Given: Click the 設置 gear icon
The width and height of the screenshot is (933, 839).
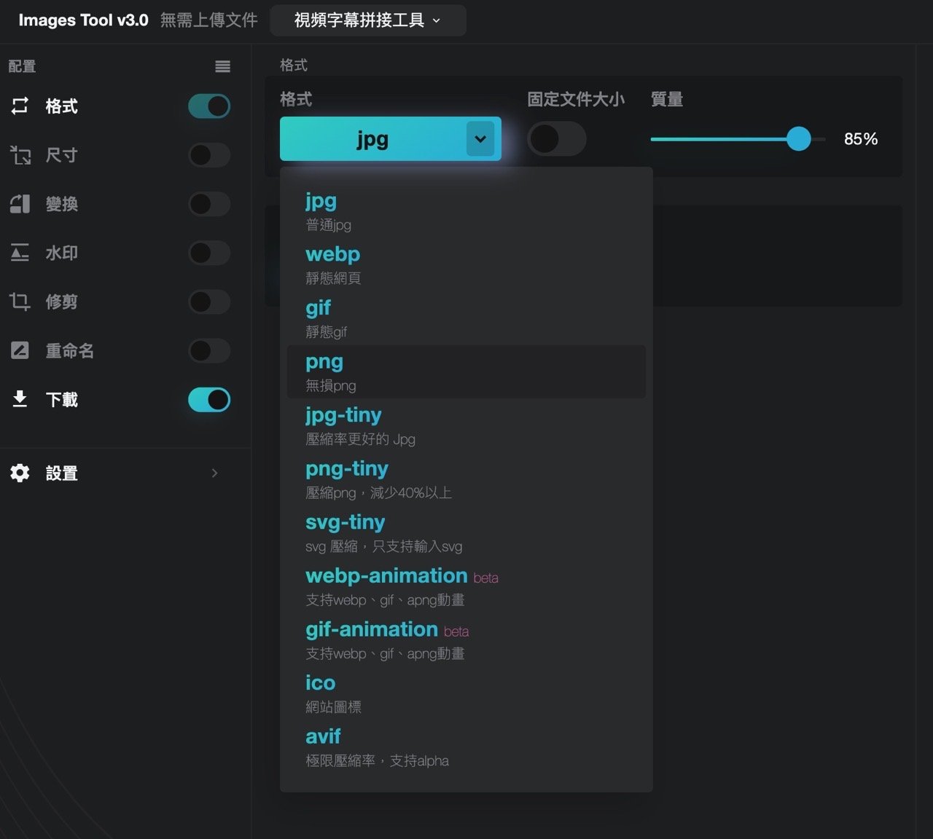Looking at the screenshot, I should point(20,473).
